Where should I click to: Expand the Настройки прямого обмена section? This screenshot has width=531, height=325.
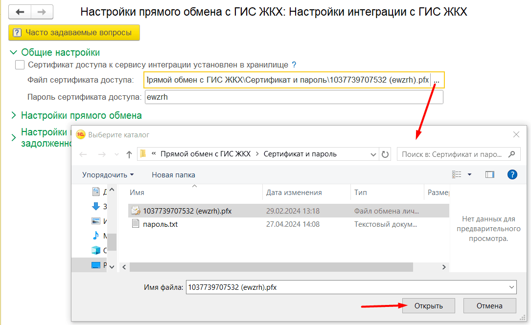coord(13,116)
